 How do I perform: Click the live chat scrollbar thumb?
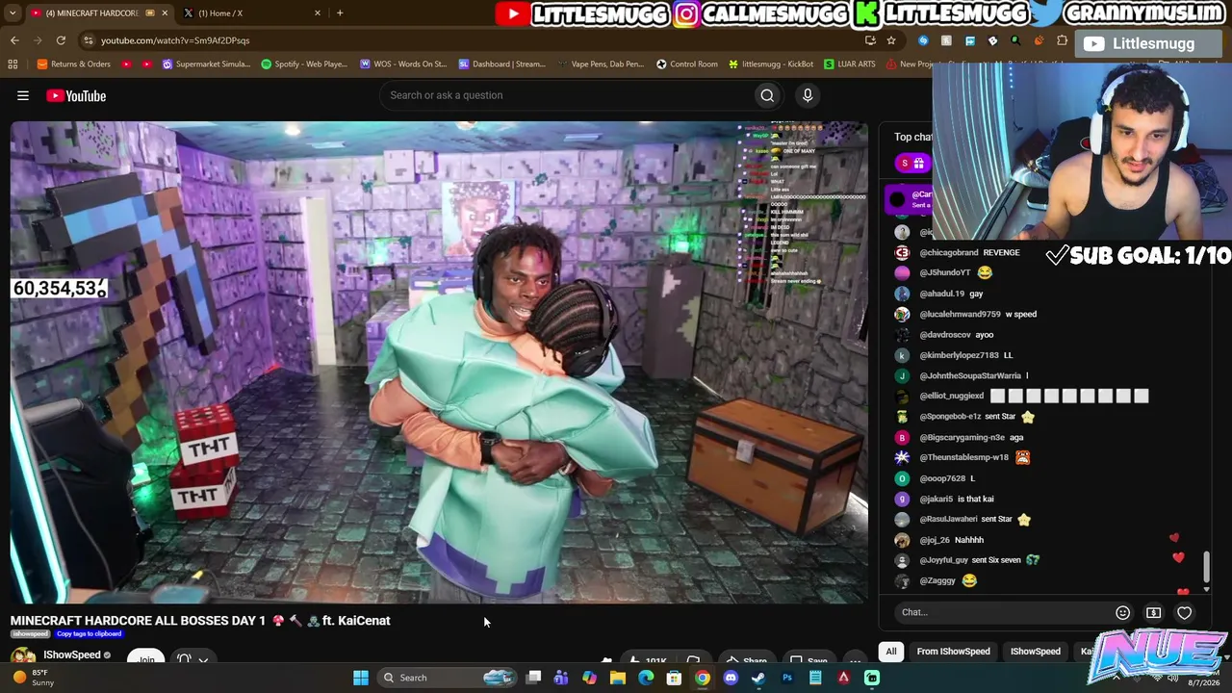click(1206, 567)
